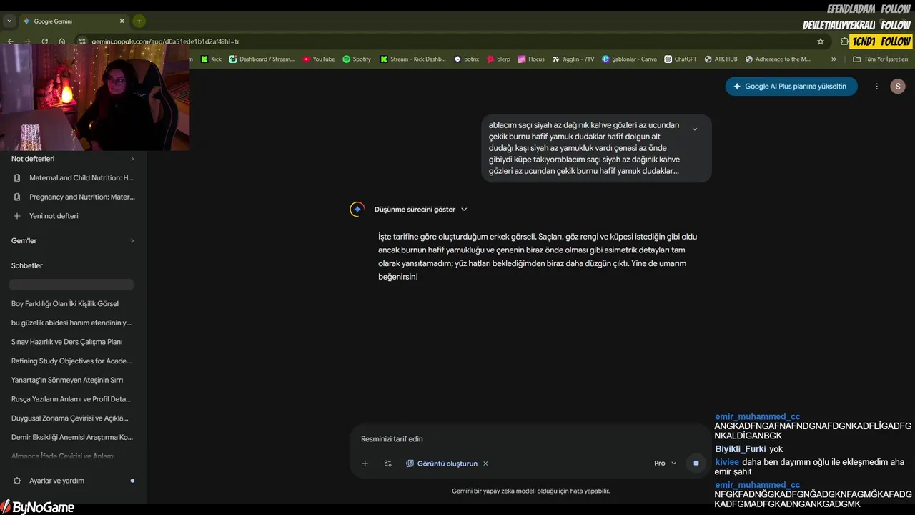
Task: Select the Görüntü oluşturun chip
Action: pyautogui.click(x=441, y=463)
